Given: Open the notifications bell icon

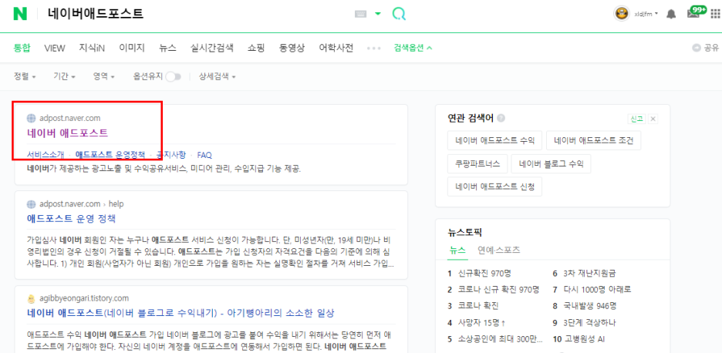Looking at the screenshot, I should tap(671, 14).
